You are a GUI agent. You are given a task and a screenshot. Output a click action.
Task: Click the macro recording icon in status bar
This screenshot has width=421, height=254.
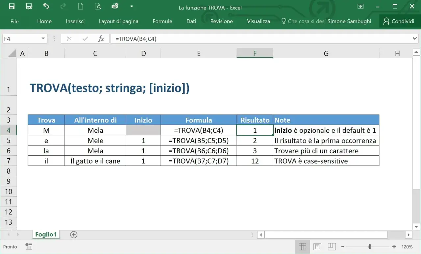[x=29, y=246]
